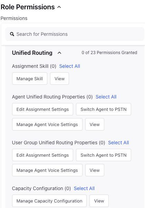Image resolution: width=145 pixels, height=208 pixels.
Task: Select All for Capacity Configuration
Action: 84,188
